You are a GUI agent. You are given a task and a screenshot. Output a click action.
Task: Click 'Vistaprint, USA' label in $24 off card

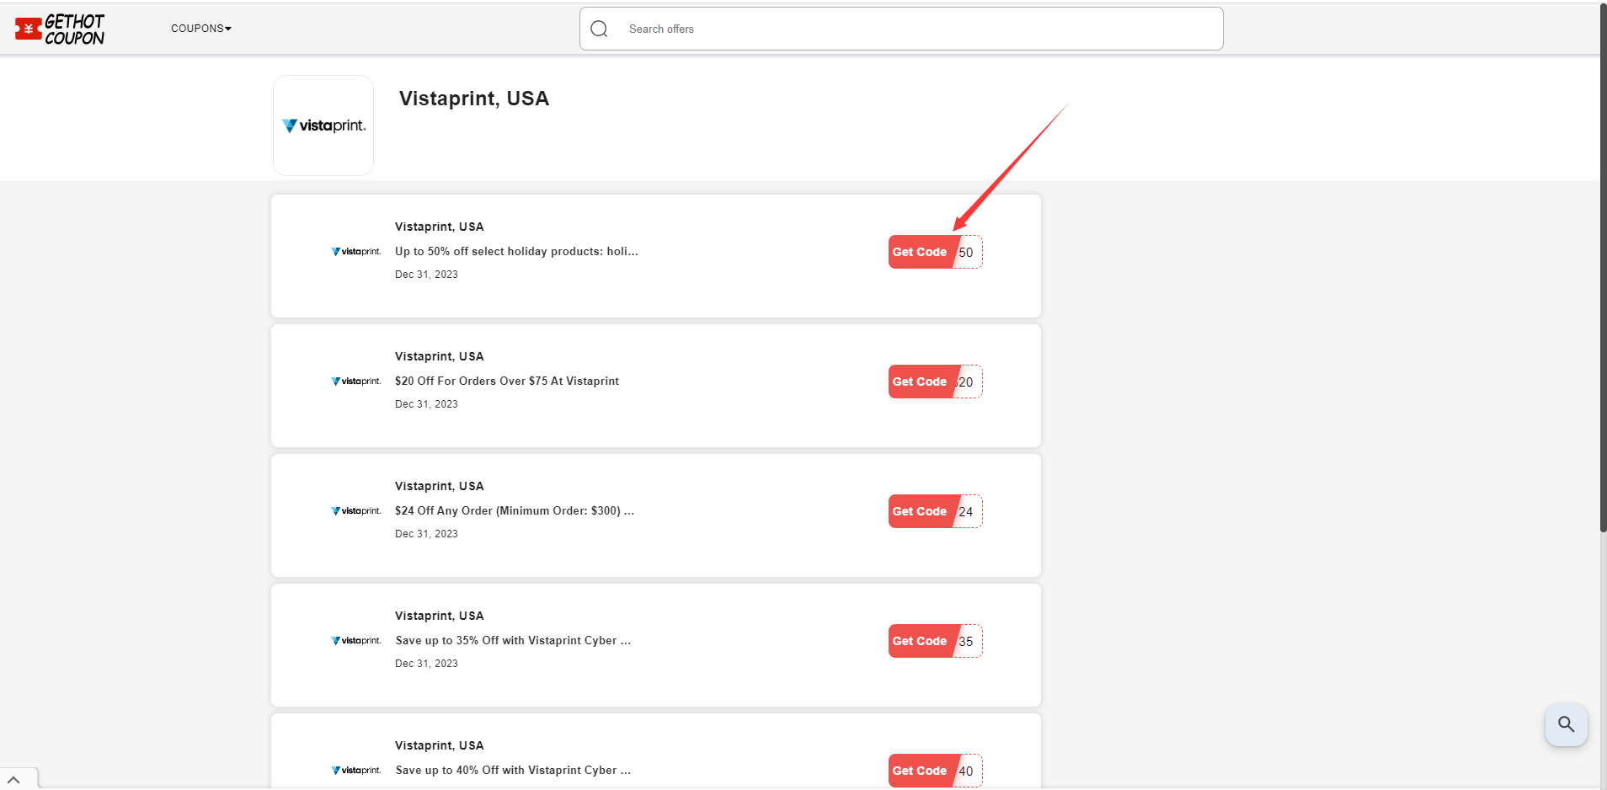pos(440,486)
